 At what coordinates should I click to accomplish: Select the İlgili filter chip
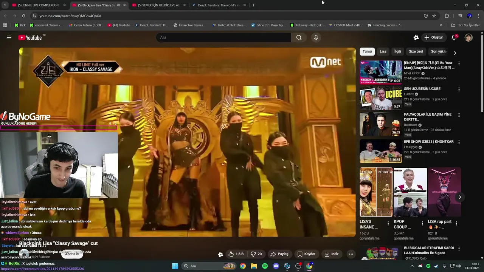[x=398, y=51]
